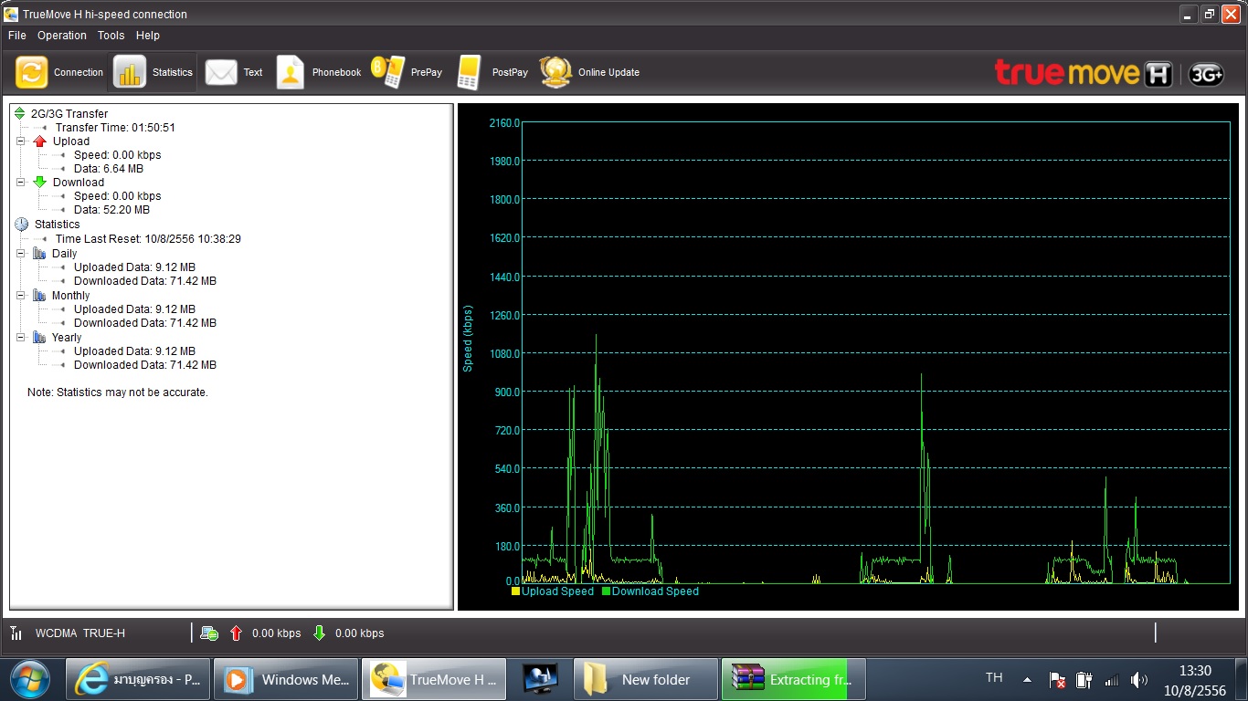1248x701 pixels.
Task: Collapse the Upload tree node
Action: click(21, 141)
